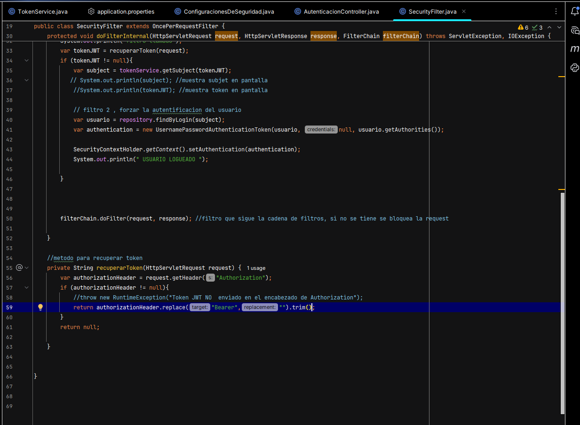Open the application.properties tab
This screenshot has height=425, width=580.
pyautogui.click(x=121, y=11)
